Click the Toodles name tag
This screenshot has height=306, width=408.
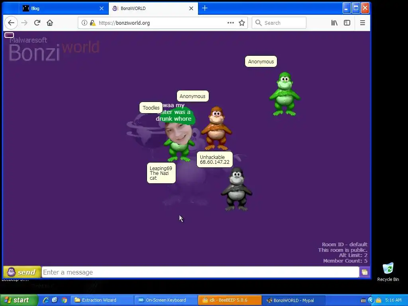pos(151,108)
